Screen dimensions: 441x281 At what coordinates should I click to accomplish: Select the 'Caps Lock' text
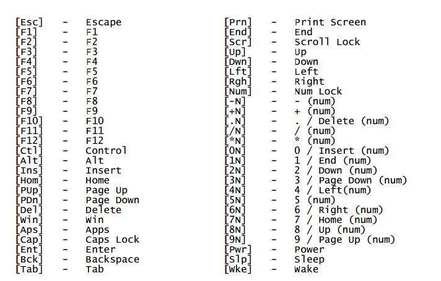[x=113, y=240]
